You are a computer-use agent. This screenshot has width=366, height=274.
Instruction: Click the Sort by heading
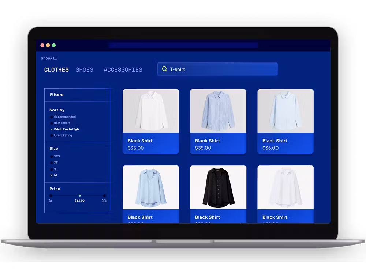[57, 110]
